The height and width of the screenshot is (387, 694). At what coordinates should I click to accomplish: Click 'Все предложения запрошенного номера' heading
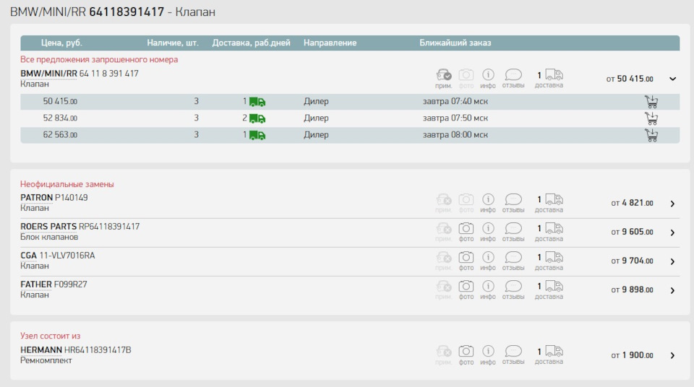point(99,60)
